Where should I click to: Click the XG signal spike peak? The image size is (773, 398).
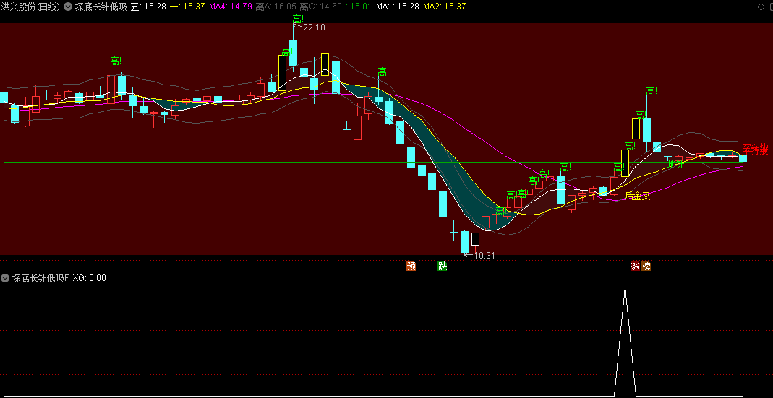tap(625, 287)
